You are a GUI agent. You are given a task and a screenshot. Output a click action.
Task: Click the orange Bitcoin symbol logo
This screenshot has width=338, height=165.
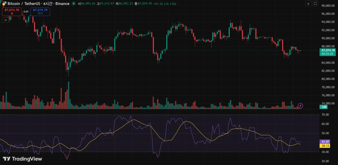(4, 4)
